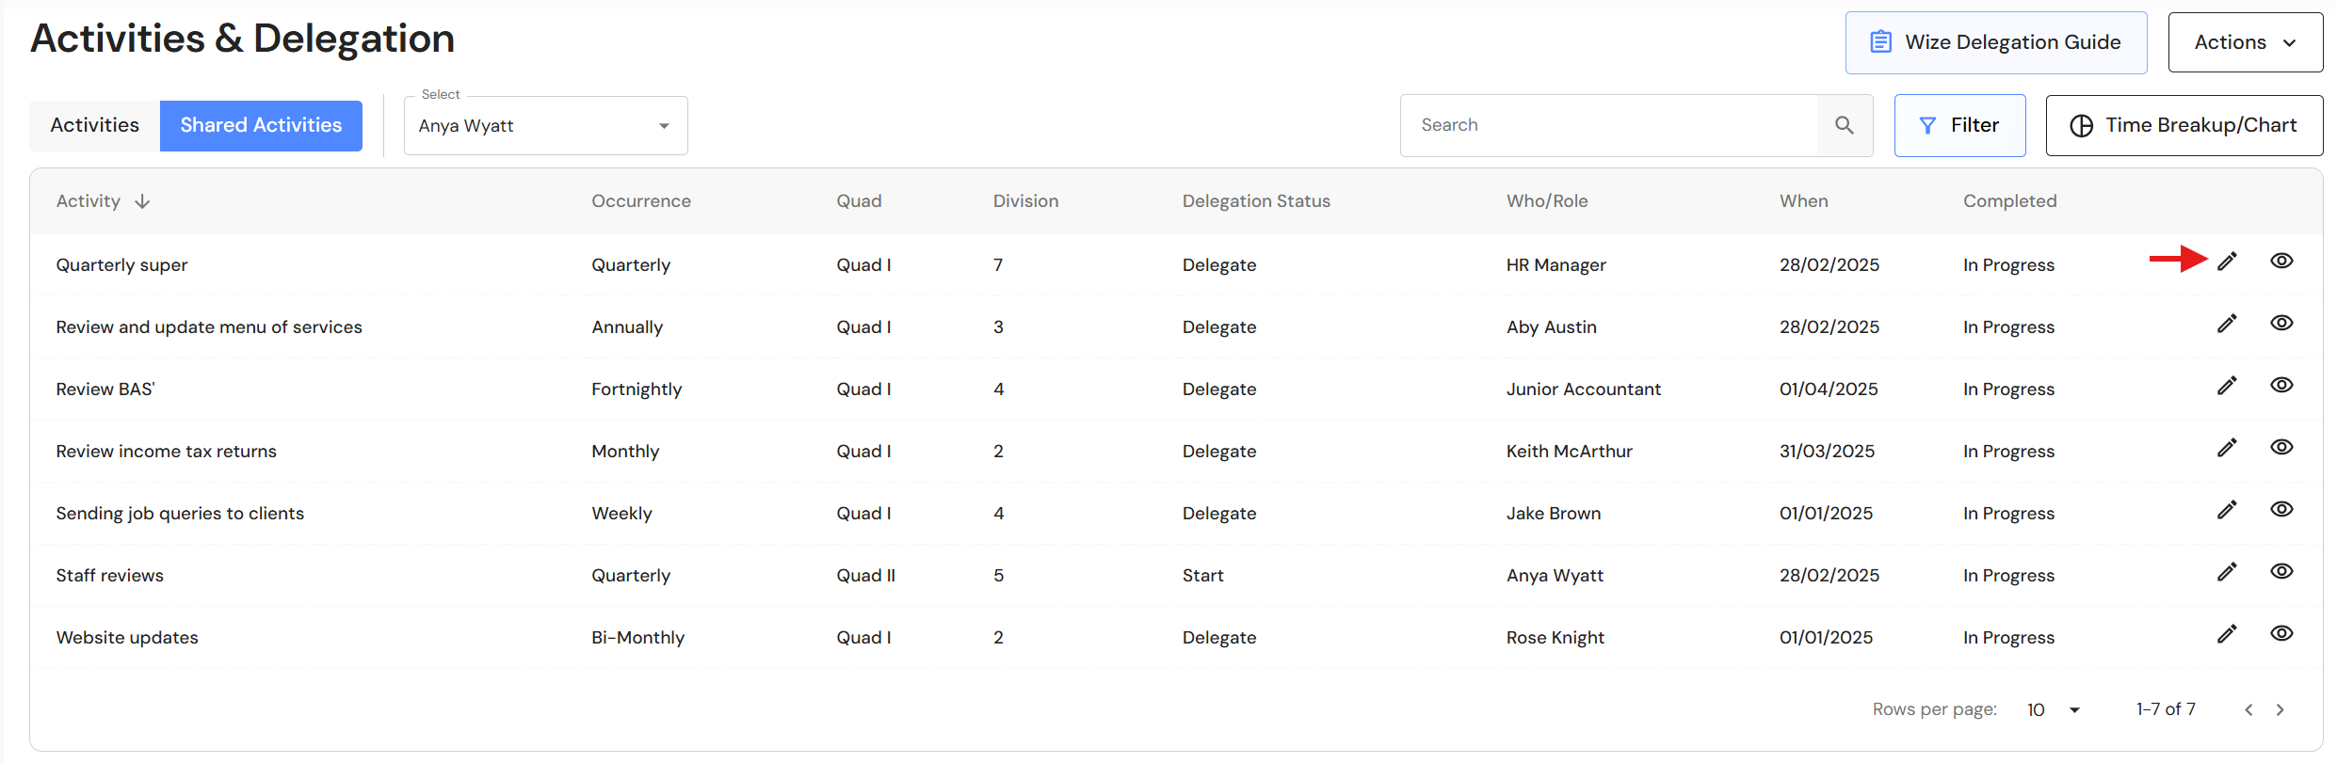Focus the Search input field
This screenshot has width=2337, height=763.
(1608, 126)
